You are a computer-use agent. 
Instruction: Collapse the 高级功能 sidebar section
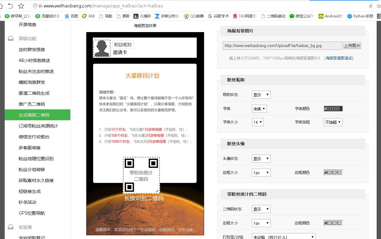28,39
